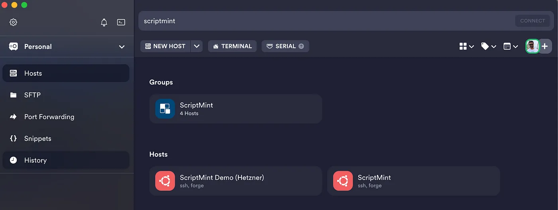This screenshot has height=210, width=558.
Task: Open the grid view layout dropdown
Action: pyautogui.click(x=466, y=47)
